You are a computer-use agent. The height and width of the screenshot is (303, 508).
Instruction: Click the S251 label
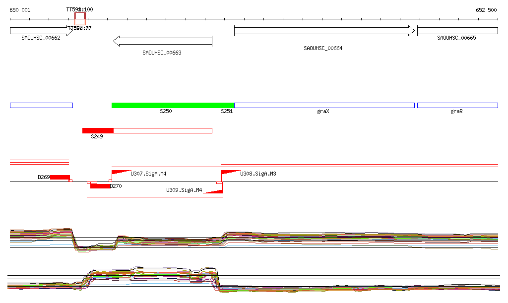tap(227, 112)
